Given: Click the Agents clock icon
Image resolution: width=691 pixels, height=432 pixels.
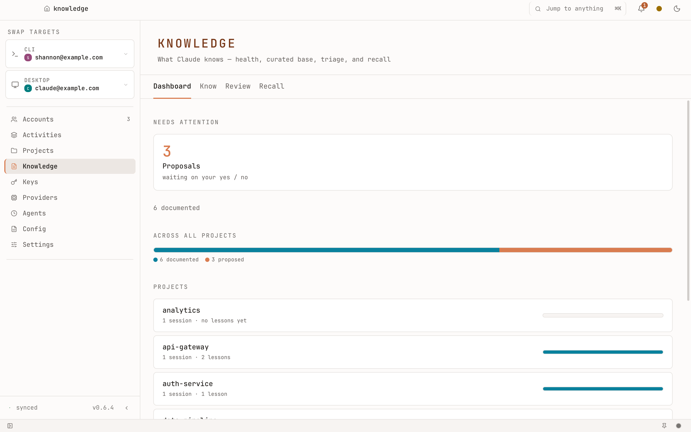Looking at the screenshot, I should (14, 213).
